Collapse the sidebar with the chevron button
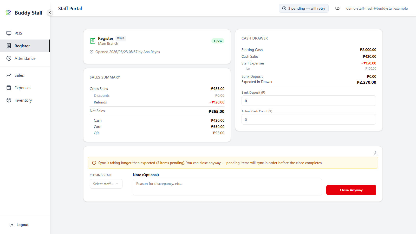This screenshot has width=416, height=234. (x=50, y=12)
